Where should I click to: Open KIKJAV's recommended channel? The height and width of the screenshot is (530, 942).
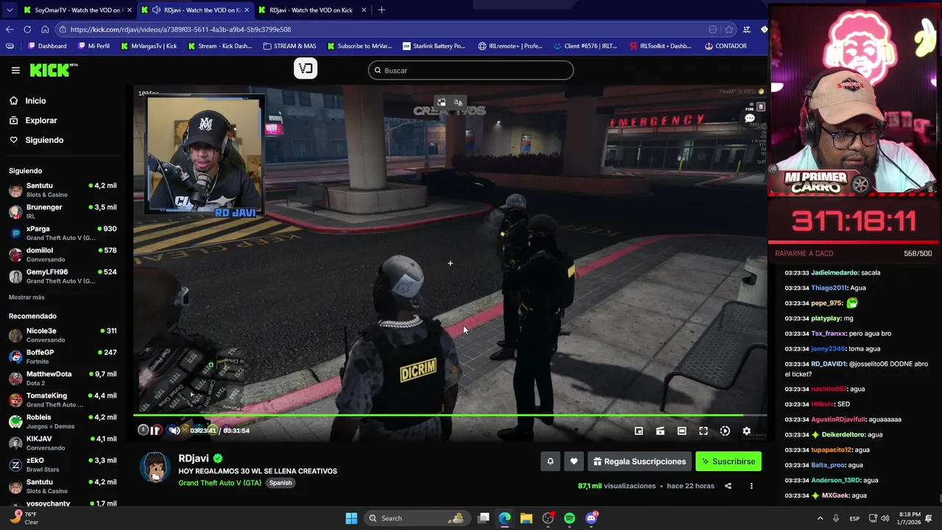coord(63,443)
